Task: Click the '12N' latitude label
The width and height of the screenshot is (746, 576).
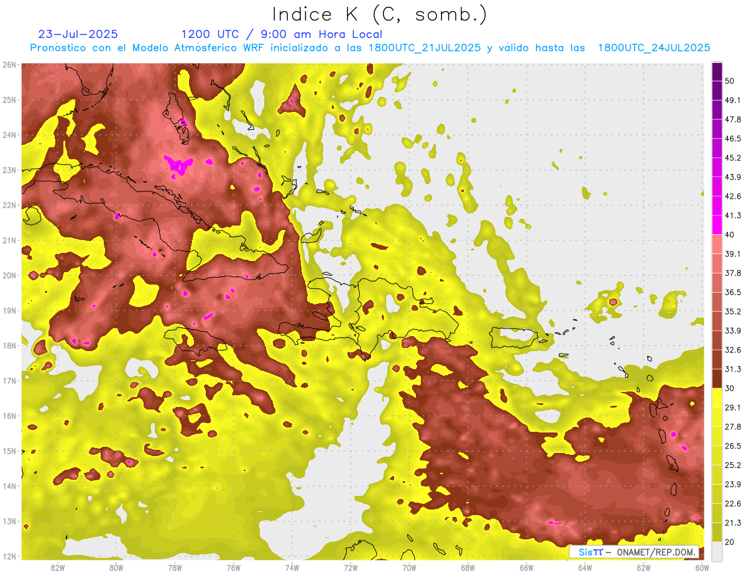Action: [x=9, y=556]
